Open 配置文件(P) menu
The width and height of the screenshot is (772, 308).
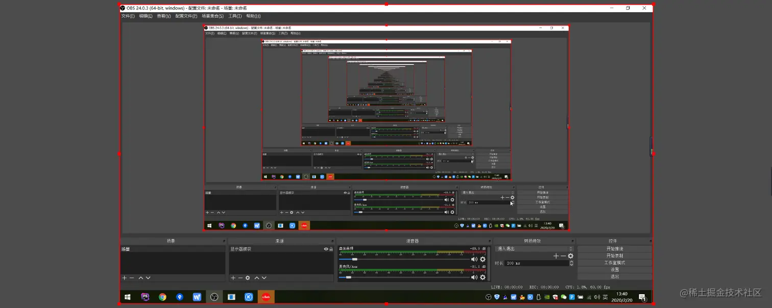pyautogui.click(x=186, y=16)
